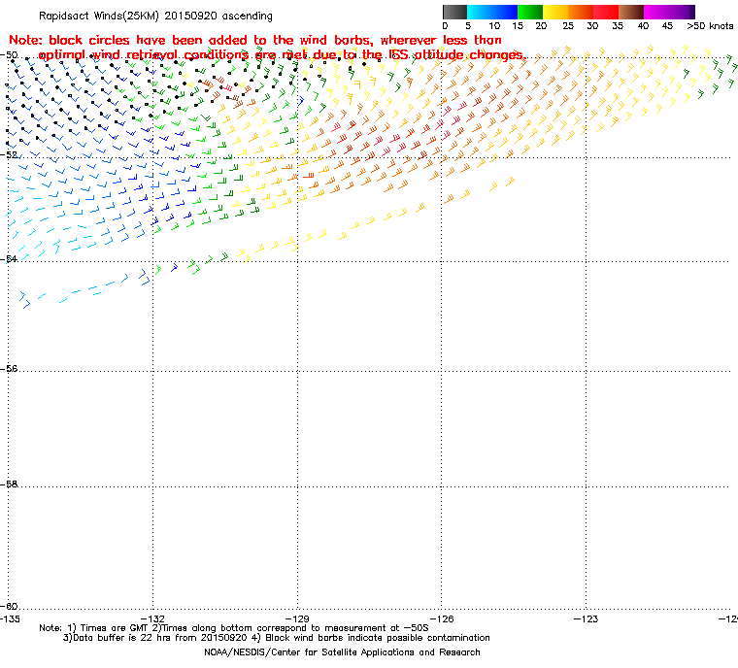738x668 pixels.
Task: Click the 'NOAA/NESDIS/Center for Satellite Applications' credit
Action: coord(342,652)
